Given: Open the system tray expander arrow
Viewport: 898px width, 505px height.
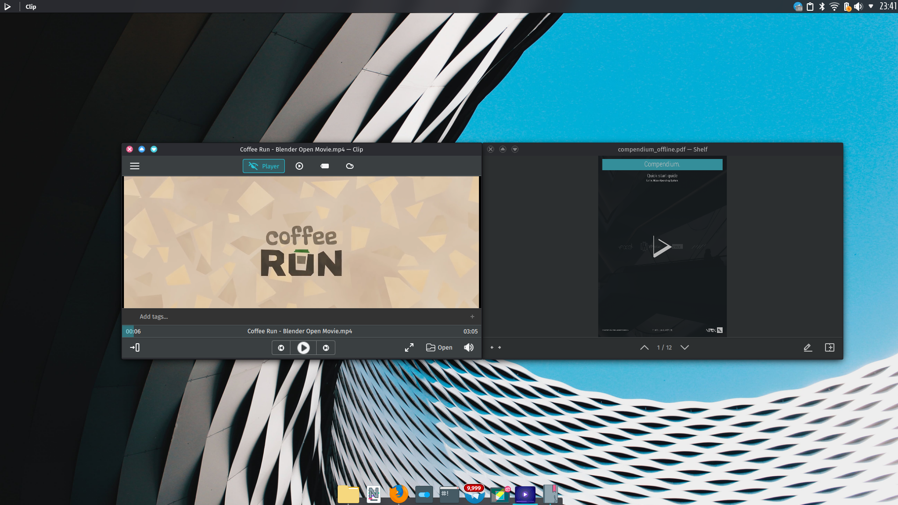Looking at the screenshot, I should point(871,7).
